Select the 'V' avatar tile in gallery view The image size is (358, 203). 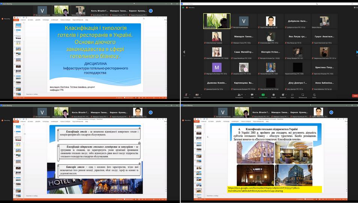[244, 21]
